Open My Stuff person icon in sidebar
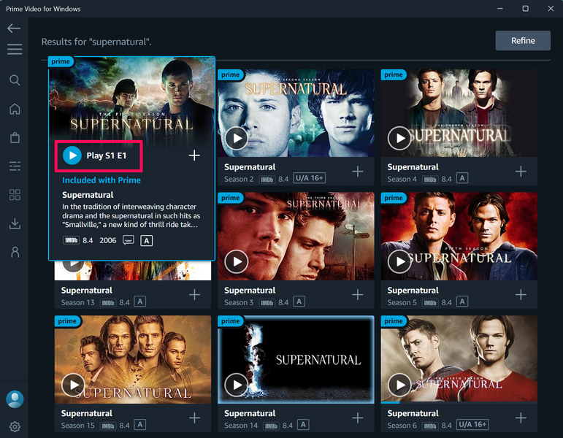Image resolution: width=563 pixels, height=438 pixels. 15,252
